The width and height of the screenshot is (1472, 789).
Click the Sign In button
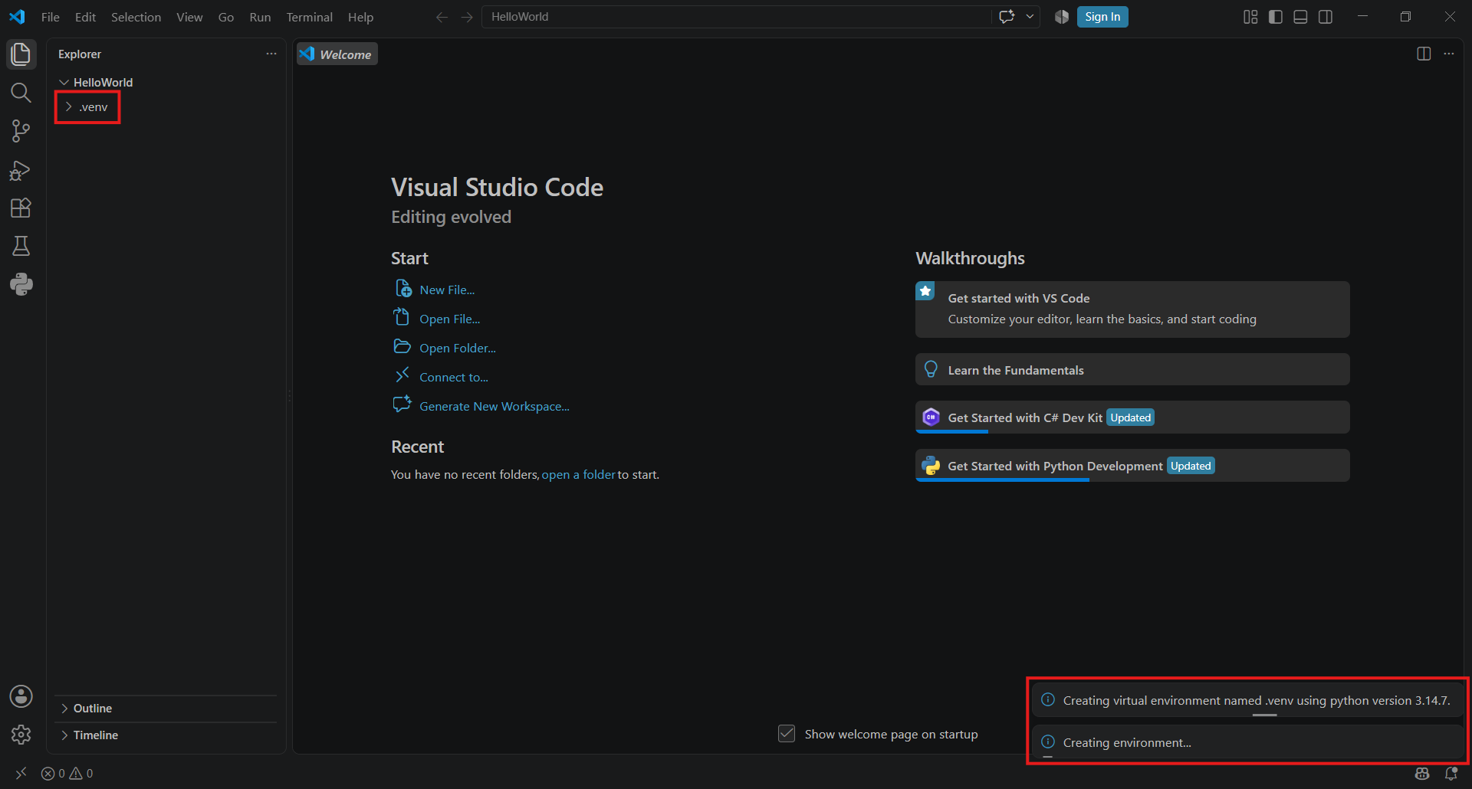[x=1102, y=17]
